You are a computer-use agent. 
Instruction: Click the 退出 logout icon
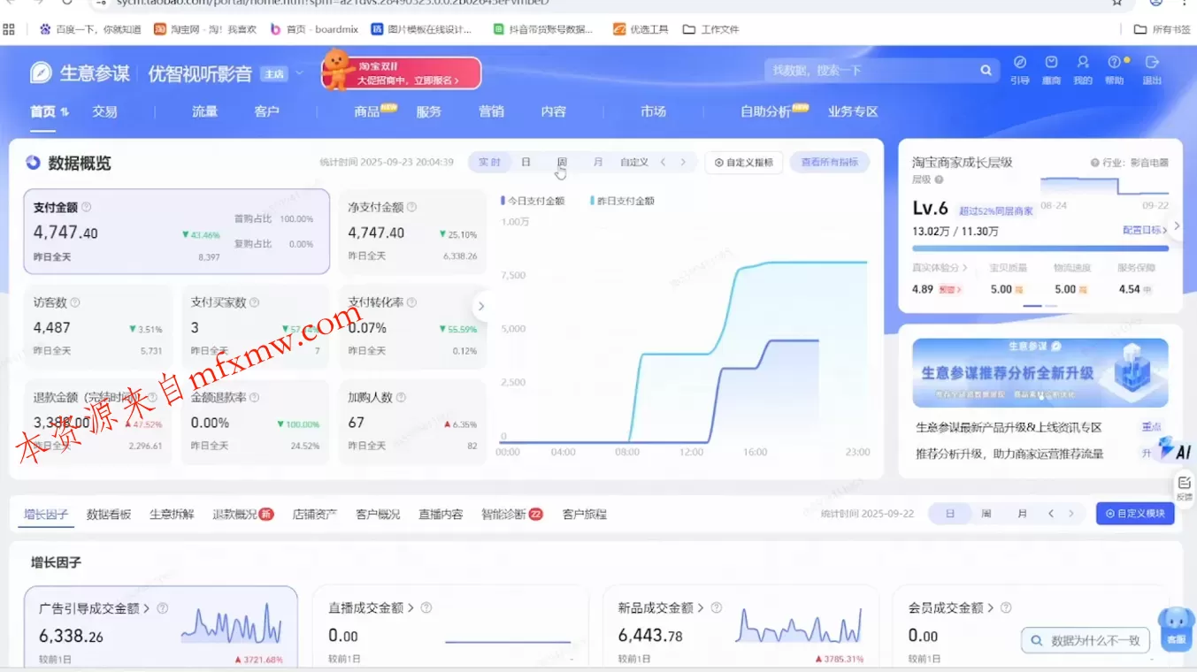(1152, 63)
